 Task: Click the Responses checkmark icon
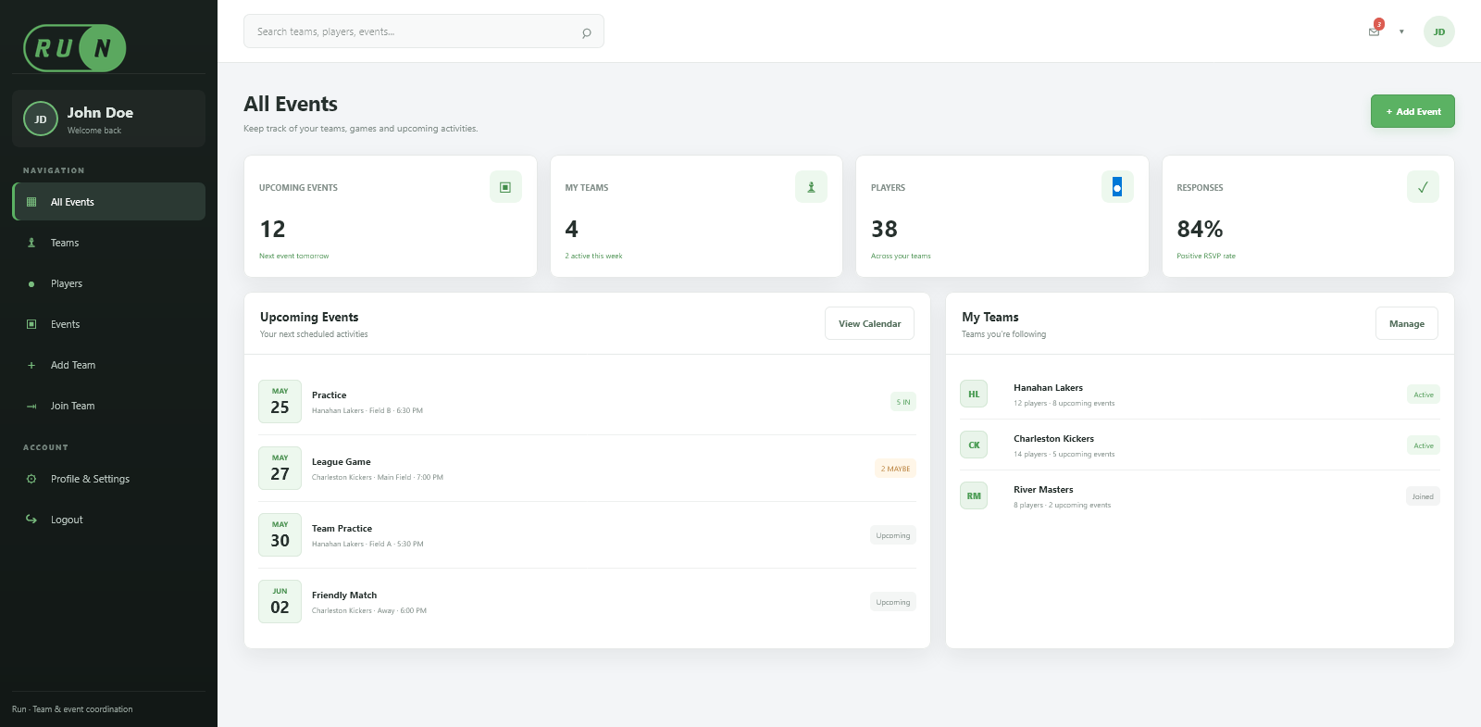tap(1423, 187)
